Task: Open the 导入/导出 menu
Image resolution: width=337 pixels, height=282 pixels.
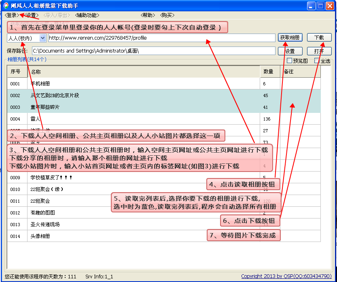Action: [57, 15]
